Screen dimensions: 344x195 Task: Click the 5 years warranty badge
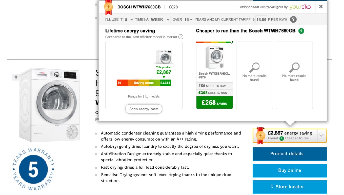point(33,170)
